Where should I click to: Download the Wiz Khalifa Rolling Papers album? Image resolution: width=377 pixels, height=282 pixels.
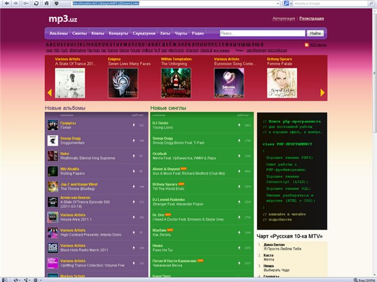pyautogui.click(x=134, y=171)
